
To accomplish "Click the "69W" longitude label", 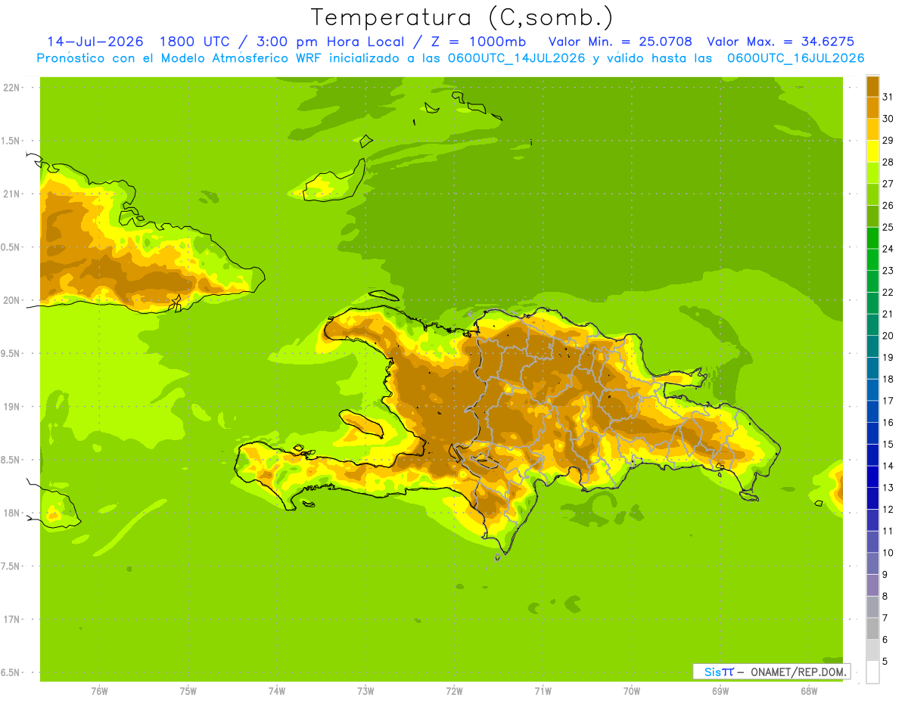I will [720, 691].
